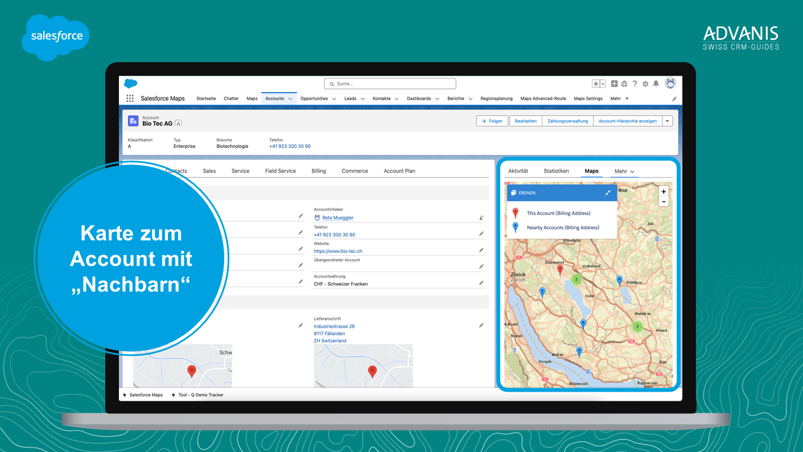The height and width of the screenshot is (452, 803).
Task: Open the Reto Mueggler owner link
Action: (337, 217)
